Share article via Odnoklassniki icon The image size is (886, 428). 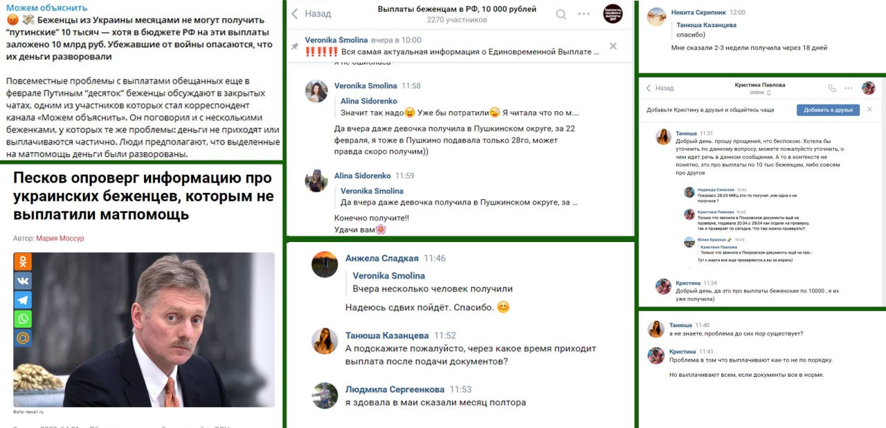(23, 261)
